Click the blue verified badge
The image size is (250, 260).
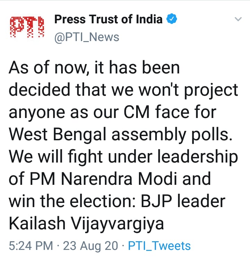(x=173, y=19)
